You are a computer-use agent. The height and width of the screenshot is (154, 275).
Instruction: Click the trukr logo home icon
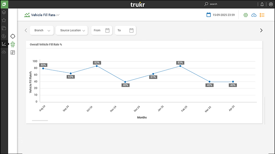pyautogui.click(x=4, y=4)
